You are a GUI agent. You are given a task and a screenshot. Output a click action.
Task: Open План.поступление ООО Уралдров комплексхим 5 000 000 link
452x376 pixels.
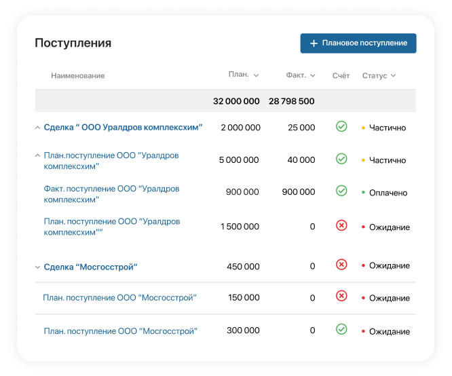[x=111, y=161]
